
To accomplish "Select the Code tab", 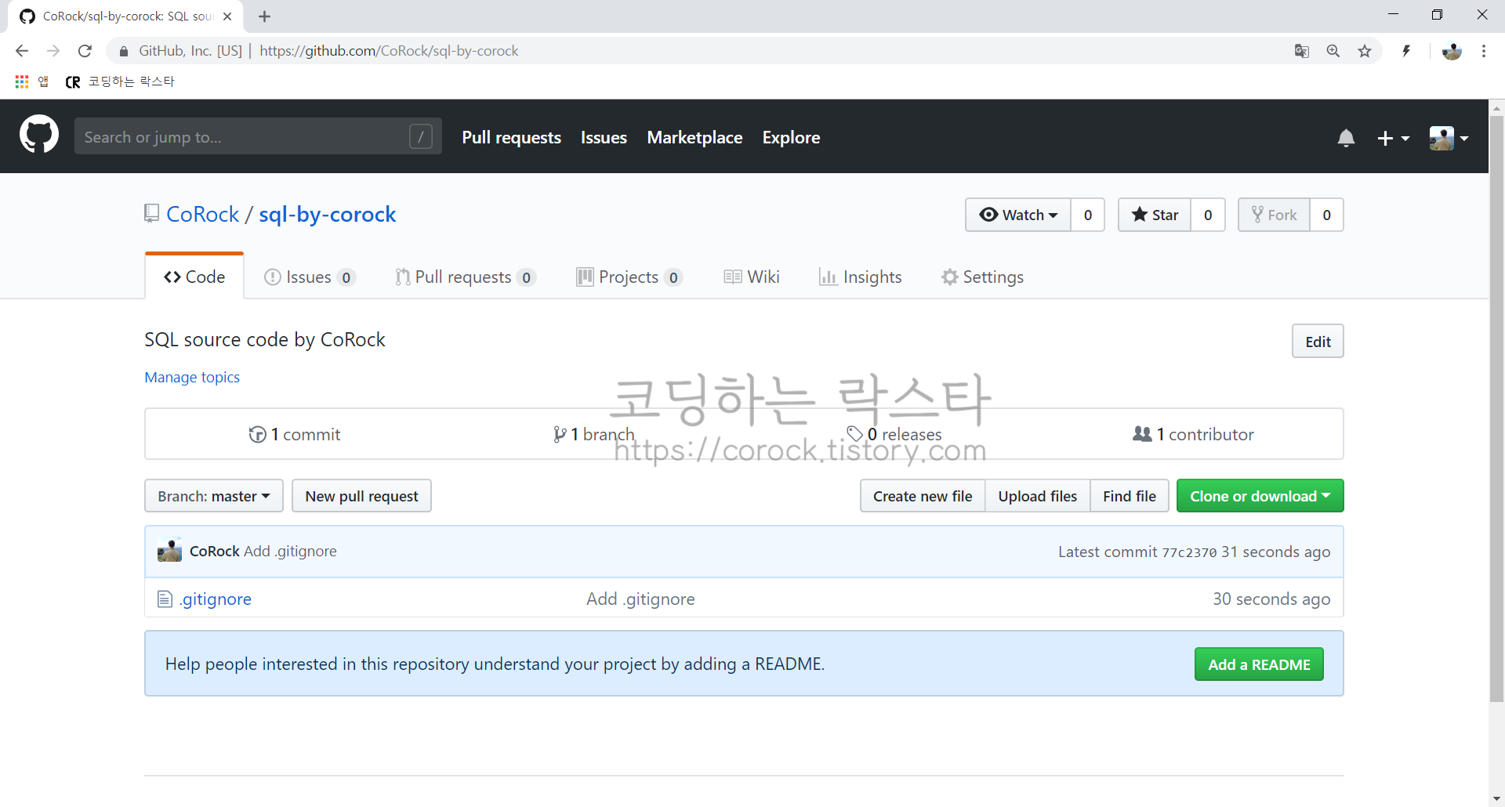I will [194, 277].
